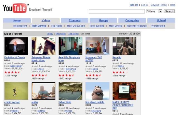Open the Urban Ninja thumbnail
The width and height of the screenshot is (178, 115).
(70, 91)
